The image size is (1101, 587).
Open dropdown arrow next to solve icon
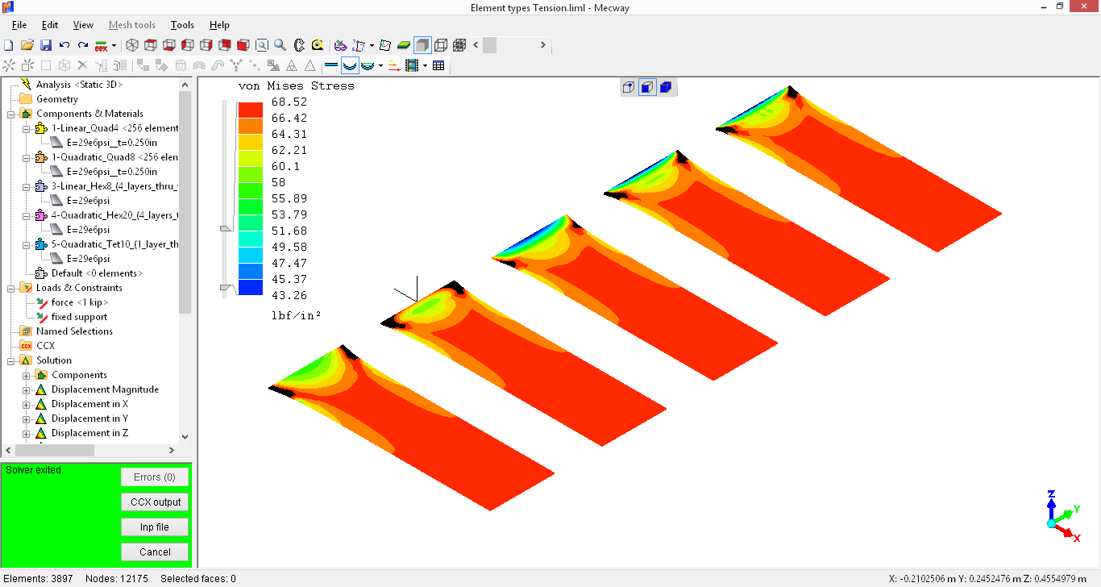point(114,45)
